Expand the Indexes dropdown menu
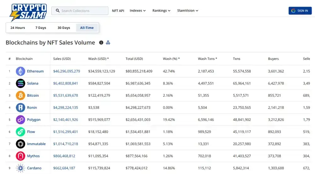Viewport: 315px width, 174px height. pyautogui.click(x=138, y=11)
